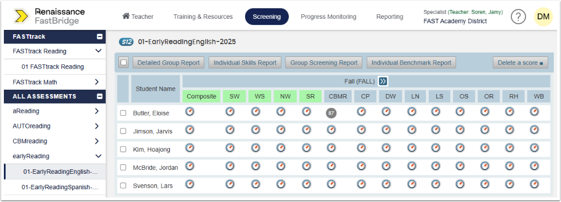
Task: Select the Screening tab
Action: [267, 17]
